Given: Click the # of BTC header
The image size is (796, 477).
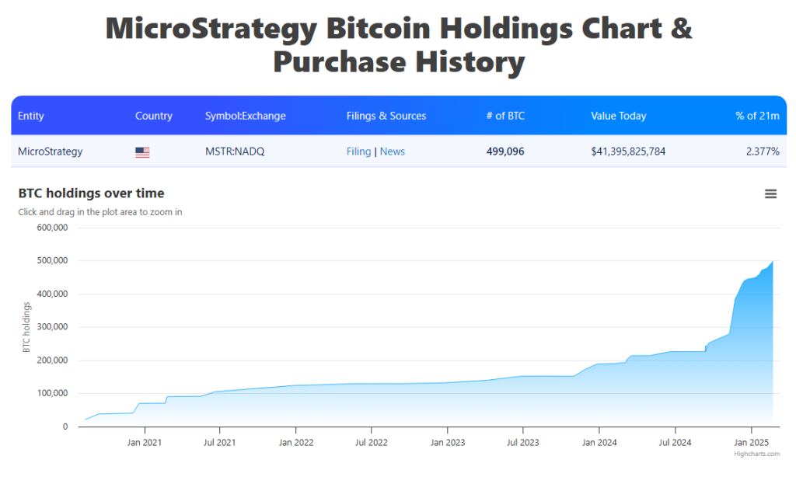Looking at the screenshot, I should [505, 116].
